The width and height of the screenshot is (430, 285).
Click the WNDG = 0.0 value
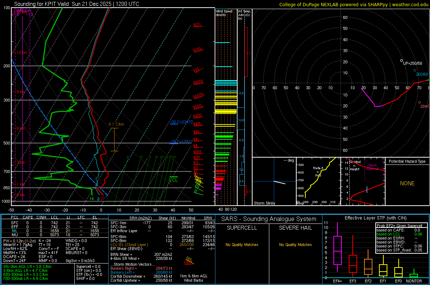pos(76,241)
